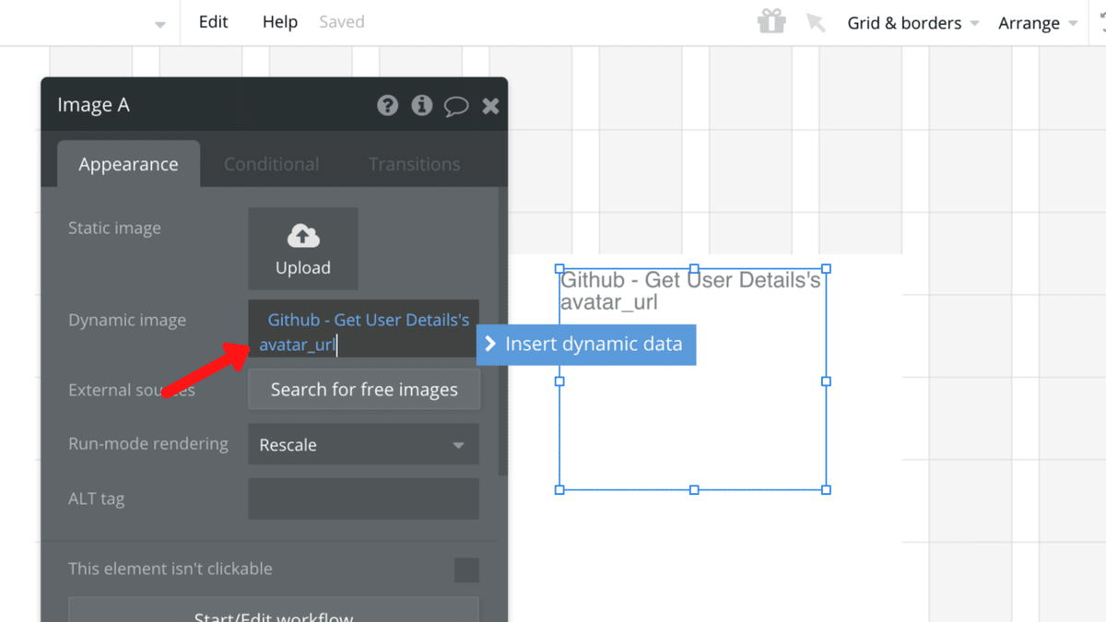Click the Insert dynamic data arrow icon
The width and height of the screenshot is (1106, 622).
tap(490, 345)
